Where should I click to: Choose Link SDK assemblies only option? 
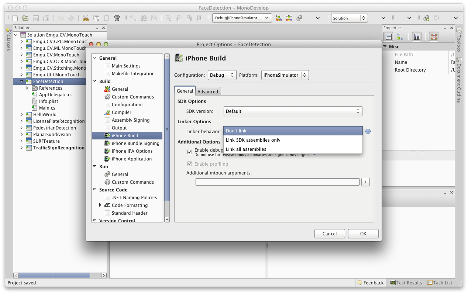[x=293, y=140]
